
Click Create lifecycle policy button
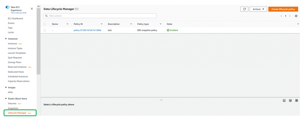click(283, 9)
